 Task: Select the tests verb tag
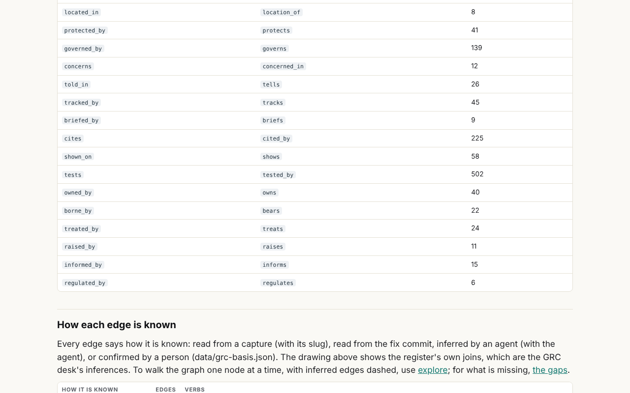point(73,175)
